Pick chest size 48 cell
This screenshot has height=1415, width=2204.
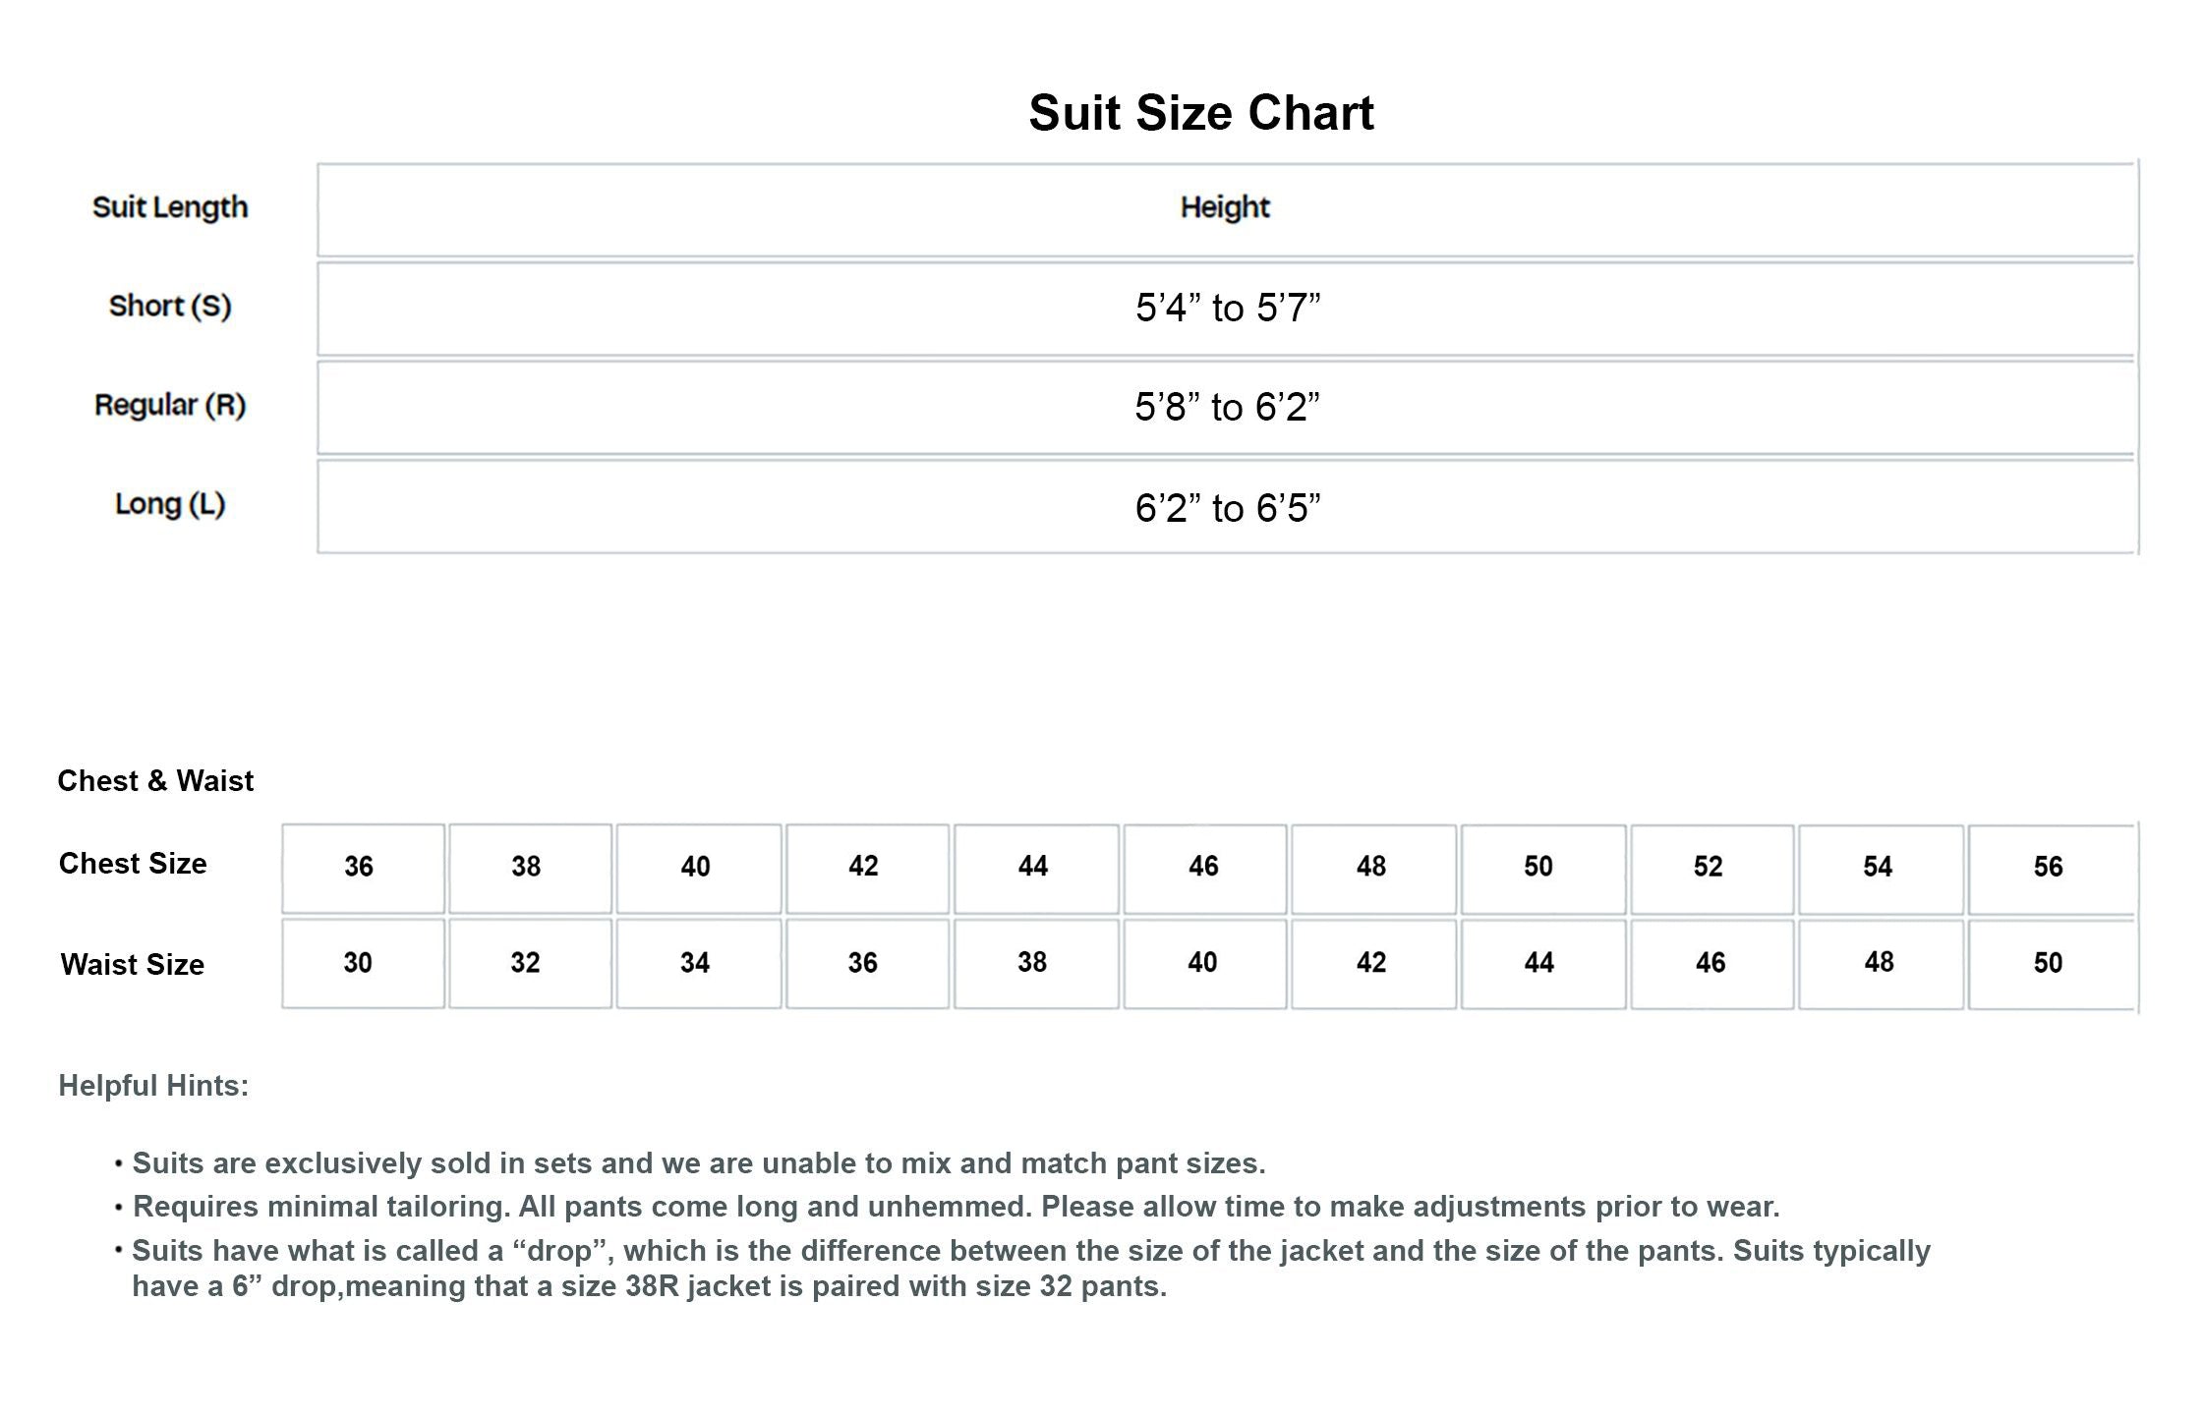tap(1370, 867)
